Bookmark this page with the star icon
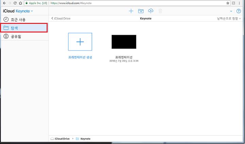 [228, 3]
